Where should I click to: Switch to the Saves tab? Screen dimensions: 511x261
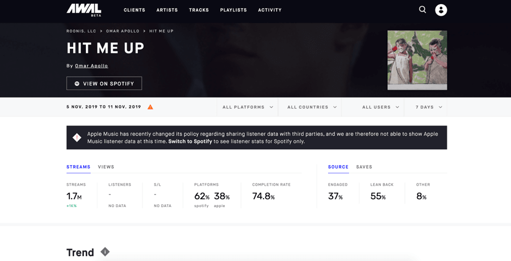point(364,167)
